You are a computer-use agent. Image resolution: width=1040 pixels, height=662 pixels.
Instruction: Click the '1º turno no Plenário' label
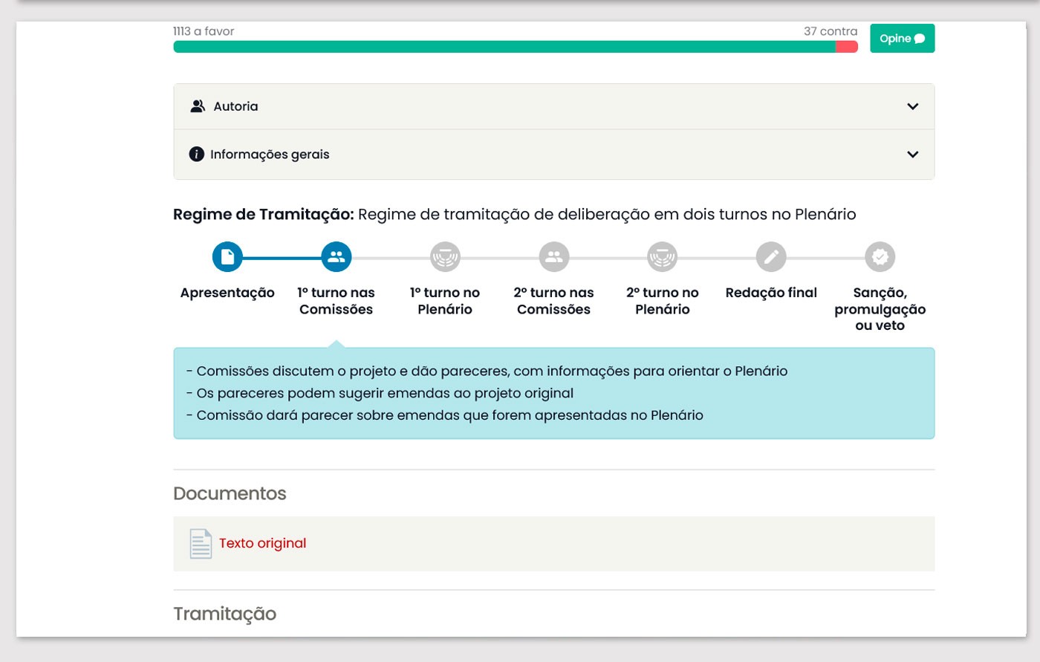(x=445, y=301)
